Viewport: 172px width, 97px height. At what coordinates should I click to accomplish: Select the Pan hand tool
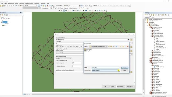tap(64, 11)
